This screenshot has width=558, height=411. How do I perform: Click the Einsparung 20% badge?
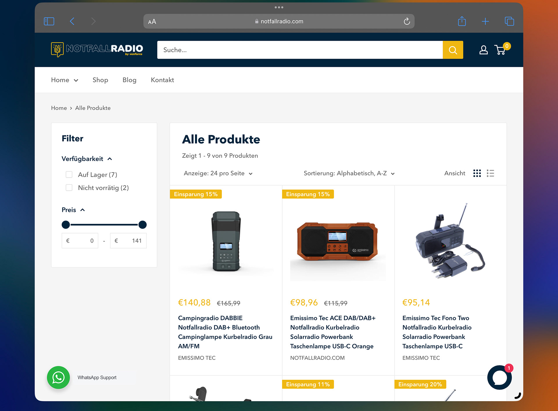pos(420,384)
